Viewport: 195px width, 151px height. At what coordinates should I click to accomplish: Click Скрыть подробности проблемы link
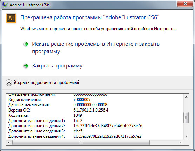point(47,82)
